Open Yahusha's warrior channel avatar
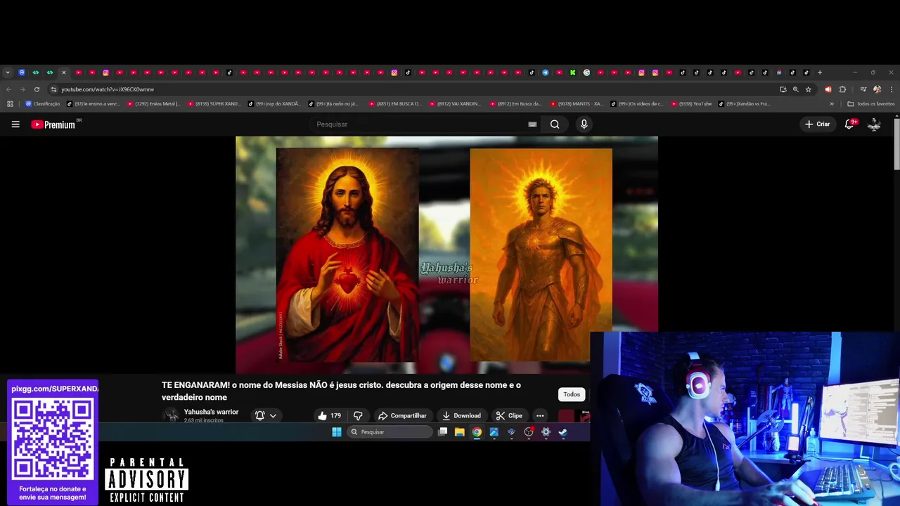Image resolution: width=900 pixels, height=506 pixels. click(x=171, y=415)
